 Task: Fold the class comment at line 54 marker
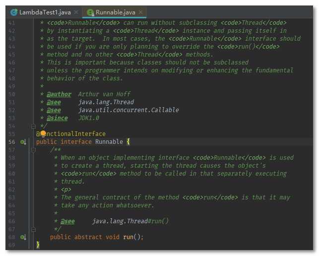coord(33,126)
